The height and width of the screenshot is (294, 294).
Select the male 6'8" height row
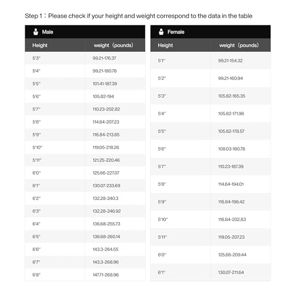coord(85,275)
